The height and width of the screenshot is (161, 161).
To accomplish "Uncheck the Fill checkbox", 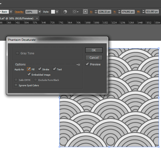I will click(29, 69).
